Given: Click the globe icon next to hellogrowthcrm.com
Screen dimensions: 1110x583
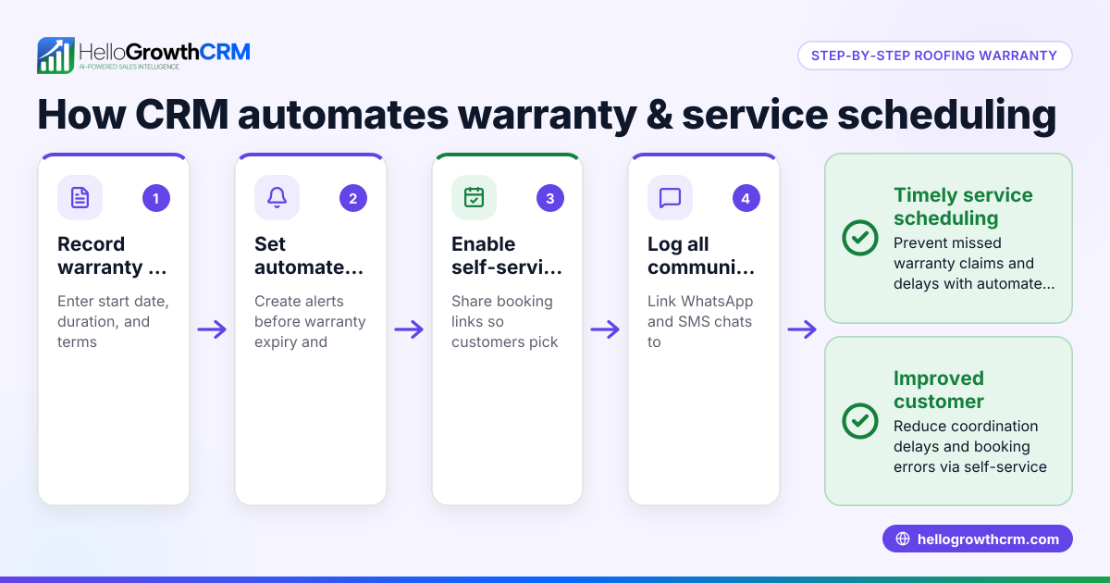Looking at the screenshot, I should (x=903, y=540).
